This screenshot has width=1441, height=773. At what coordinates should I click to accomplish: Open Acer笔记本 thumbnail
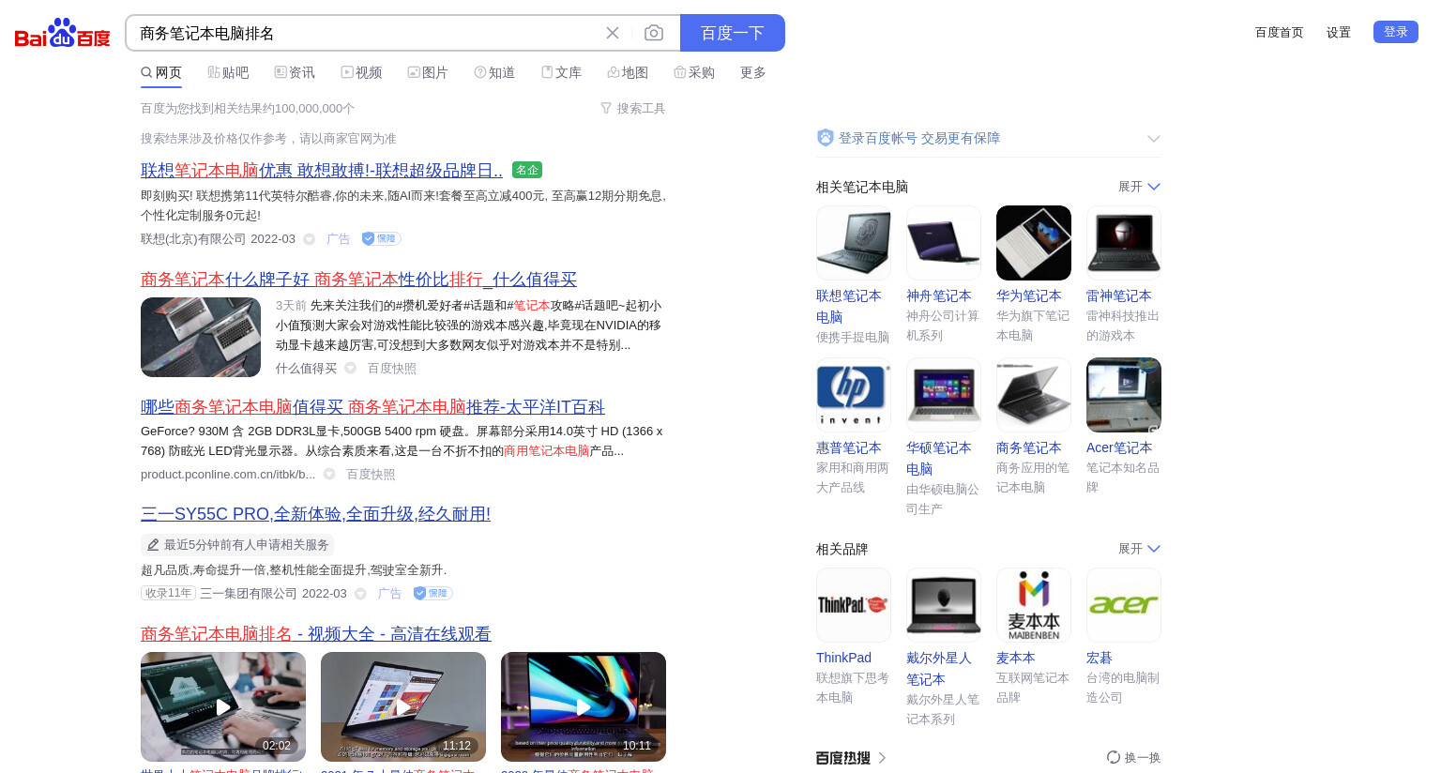(x=1124, y=395)
